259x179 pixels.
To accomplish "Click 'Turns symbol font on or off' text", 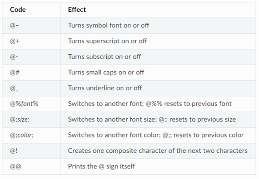I will [x=108, y=25].
